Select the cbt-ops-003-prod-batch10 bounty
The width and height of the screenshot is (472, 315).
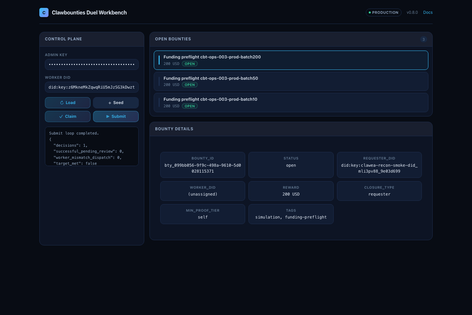(291, 102)
